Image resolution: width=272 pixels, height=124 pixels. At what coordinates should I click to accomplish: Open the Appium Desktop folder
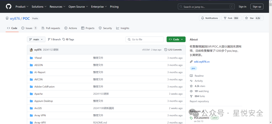44,101
